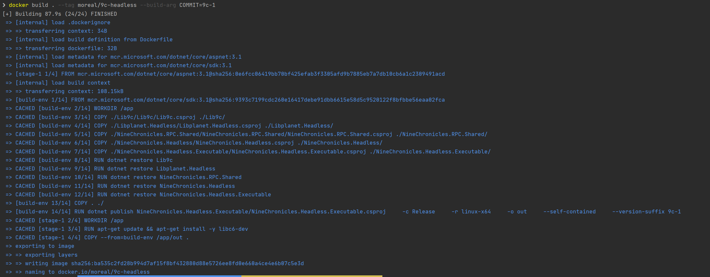Click the '--self-contained' publish flag
The height and width of the screenshot is (277, 710).
click(x=570, y=211)
